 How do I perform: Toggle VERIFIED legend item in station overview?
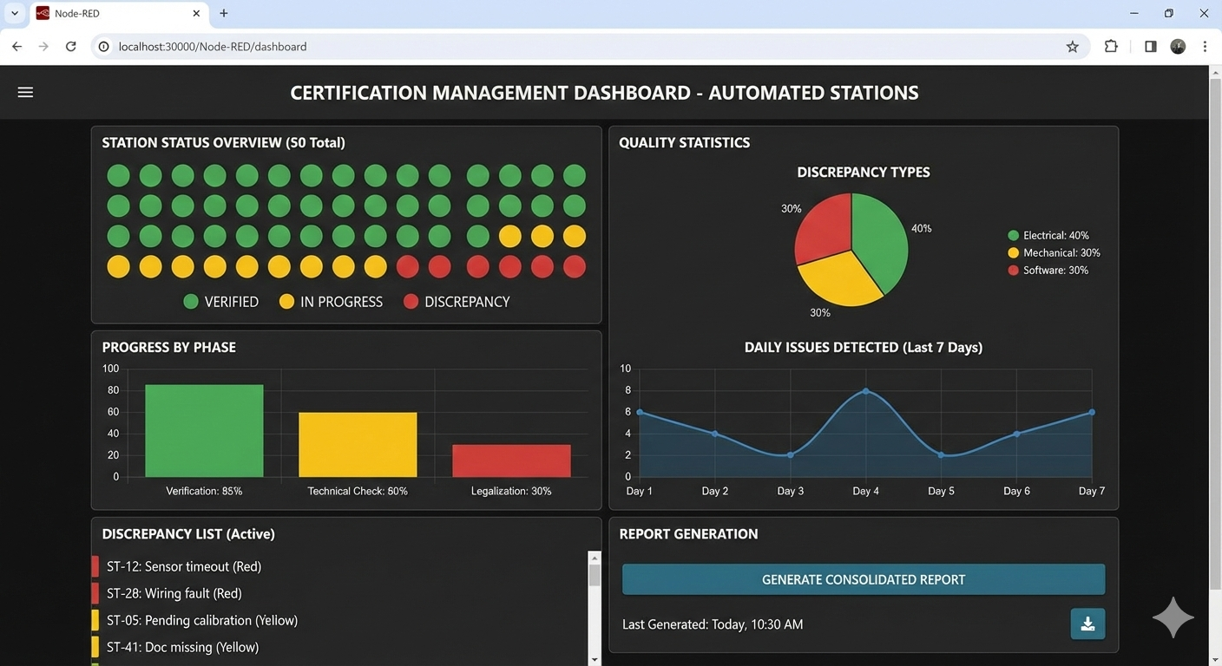(x=221, y=302)
